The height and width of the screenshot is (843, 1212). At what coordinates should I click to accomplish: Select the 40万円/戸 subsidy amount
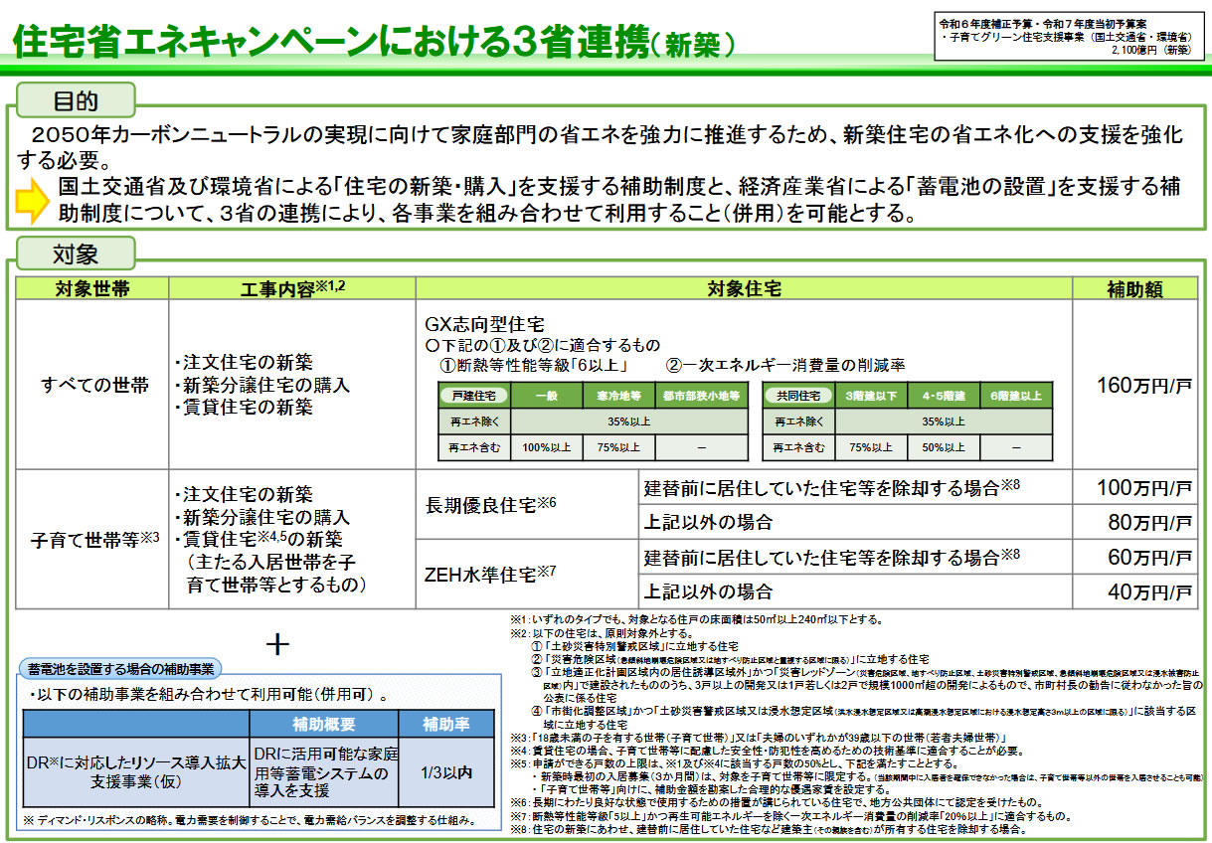(x=1150, y=591)
